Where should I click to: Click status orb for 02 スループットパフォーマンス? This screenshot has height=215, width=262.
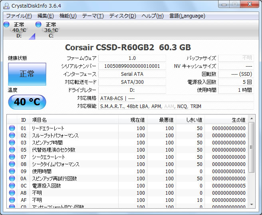[12, 135]
